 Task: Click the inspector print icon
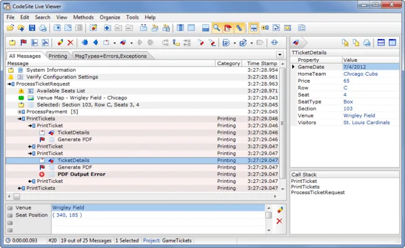[x=367, y=43]
